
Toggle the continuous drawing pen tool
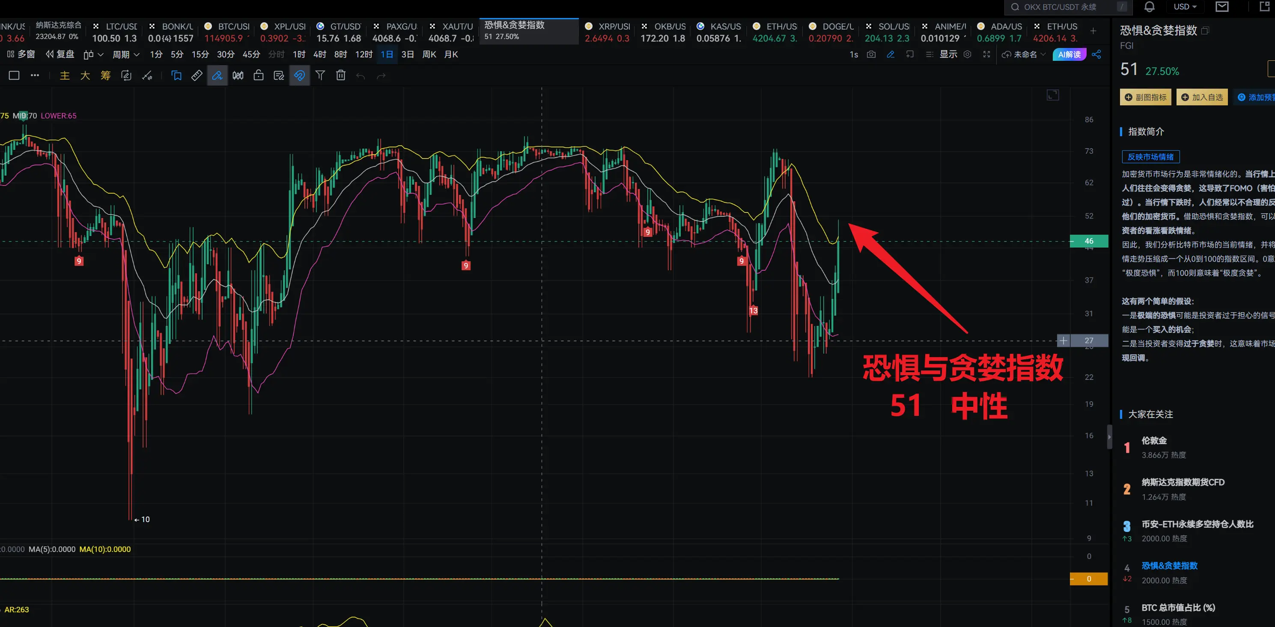(217, 75)
